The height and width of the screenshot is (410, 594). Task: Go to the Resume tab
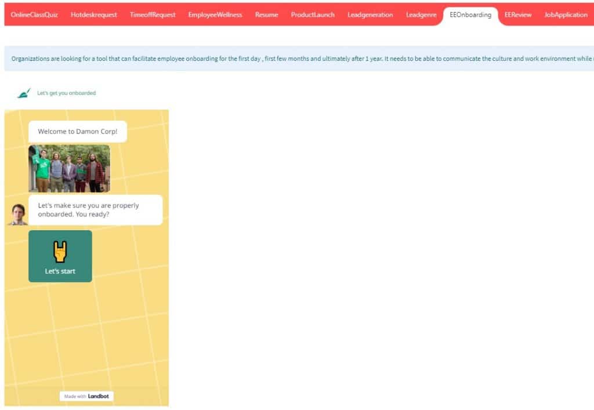click(266, 15)
